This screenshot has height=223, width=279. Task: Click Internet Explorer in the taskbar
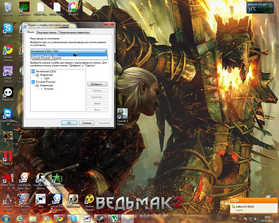click(x=19, y=218)
